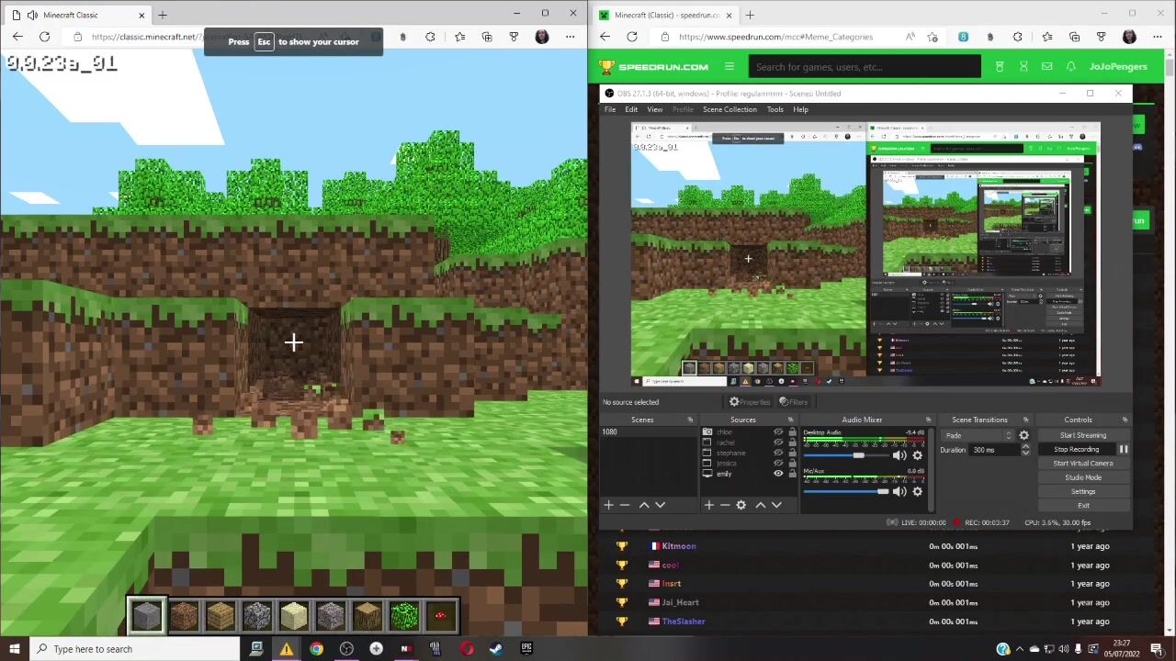Open speedrun.com notifications bell

click(x=1070, y=67)
